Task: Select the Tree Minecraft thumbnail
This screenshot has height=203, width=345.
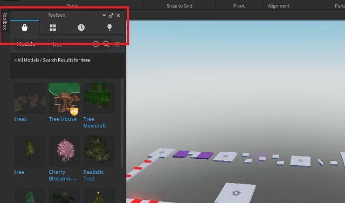Action: pos(99,98)
